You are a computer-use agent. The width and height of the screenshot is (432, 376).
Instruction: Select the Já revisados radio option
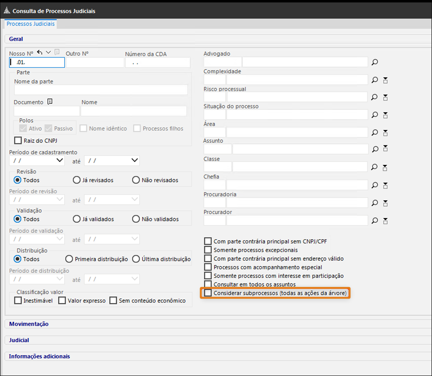tap(76, 180)
